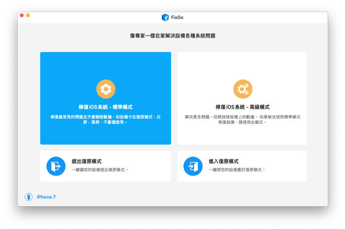Open the iPhone 7 device label
The image size is (345, 229).
(x=46, y=197)
